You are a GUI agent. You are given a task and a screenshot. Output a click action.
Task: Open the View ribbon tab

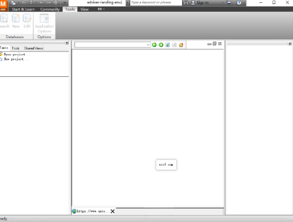tap(84, 9)
